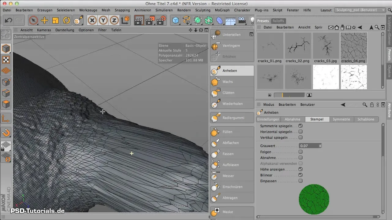Image resolution: width=392 pixels, height=220 pixels.
Task: Enable the Folgen checkbox
Action: [300, 152]
